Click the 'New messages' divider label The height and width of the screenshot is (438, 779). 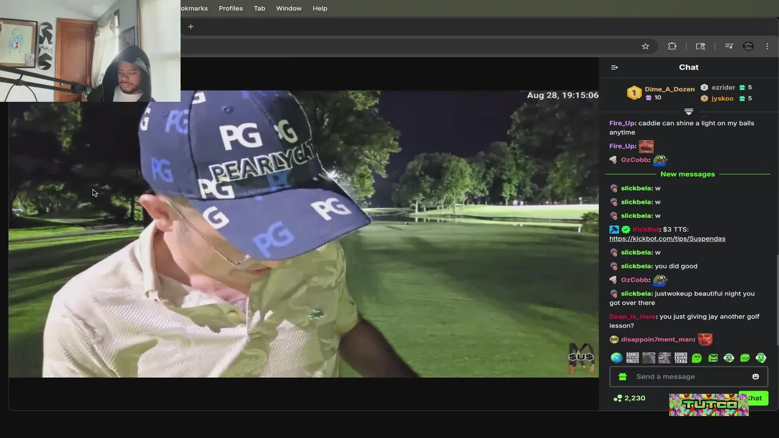point(688,174)
